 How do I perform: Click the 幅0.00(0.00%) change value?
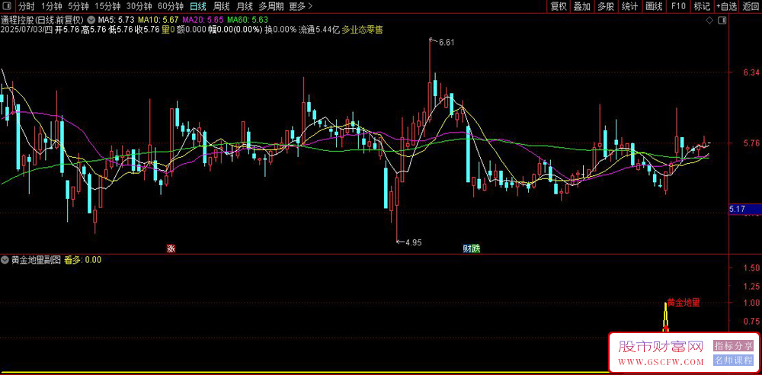point(235,30)
